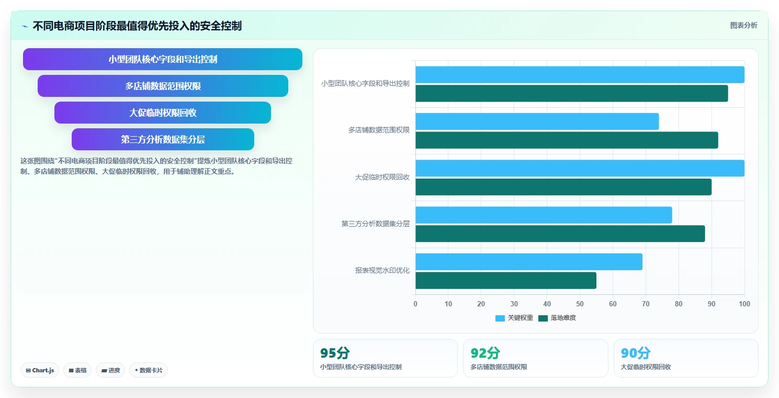Screen dimensions: 779x398
Task: Click the green bar for 多店铺数据范围权限
Action: [x=567, y=140]
